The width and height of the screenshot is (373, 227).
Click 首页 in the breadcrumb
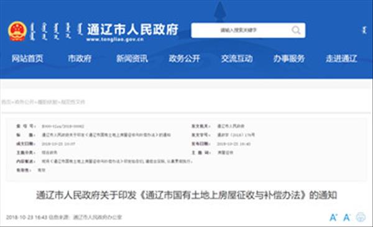point(6,102)
